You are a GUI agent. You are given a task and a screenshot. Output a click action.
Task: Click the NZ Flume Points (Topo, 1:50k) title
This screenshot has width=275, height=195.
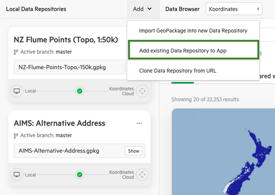pos(66,40)
